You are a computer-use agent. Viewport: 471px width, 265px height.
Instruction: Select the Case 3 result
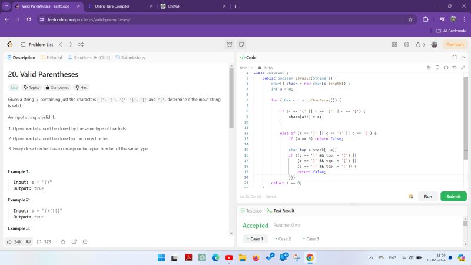[x=311, y=239]
